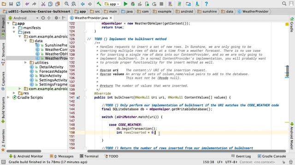Undo the last edit from toolbar
The width and height of the screenshot is (295, 165).
[27, 4]
